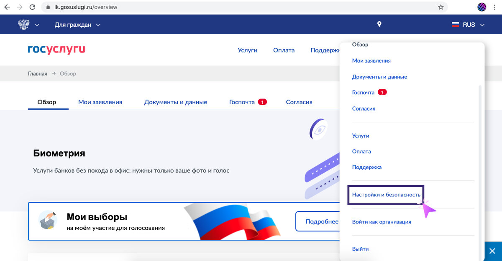Click the browser forward arrow

[20, 7]
